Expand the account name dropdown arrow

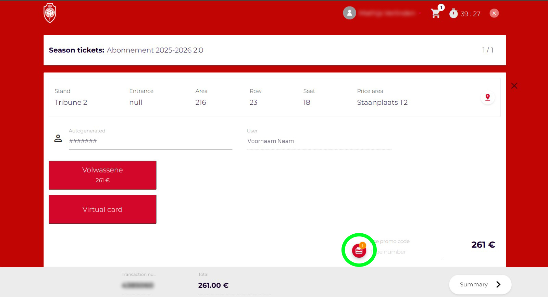point(420,13)
